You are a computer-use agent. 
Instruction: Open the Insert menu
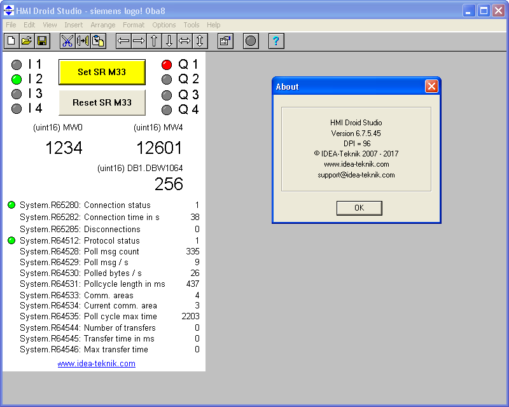73,25
